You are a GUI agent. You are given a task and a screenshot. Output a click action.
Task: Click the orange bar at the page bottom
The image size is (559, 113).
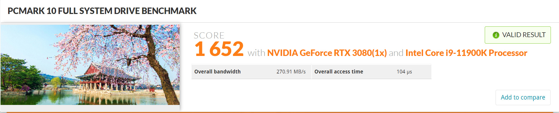point(282,112)
